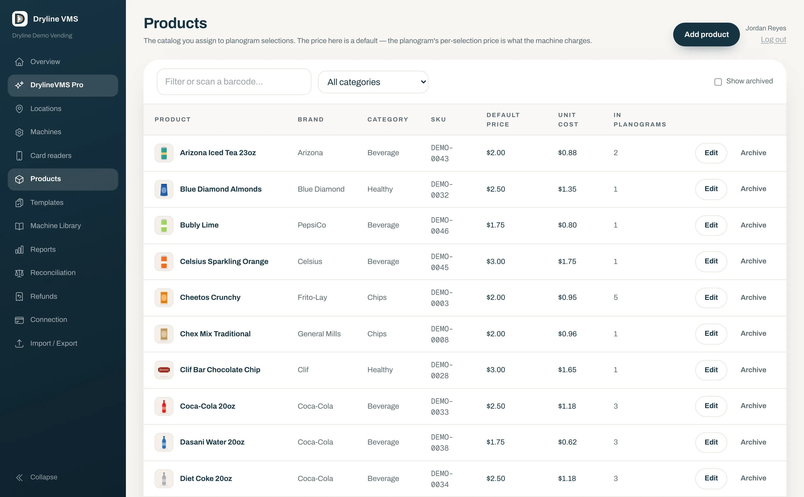Click the Reconciliation scales icon
804x497 pixels.
[19, 273]
